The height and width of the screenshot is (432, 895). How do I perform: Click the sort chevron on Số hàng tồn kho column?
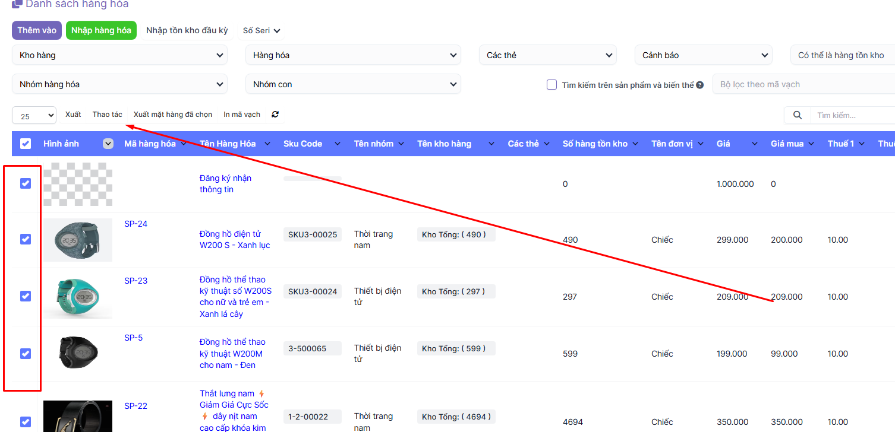(636, 144)
